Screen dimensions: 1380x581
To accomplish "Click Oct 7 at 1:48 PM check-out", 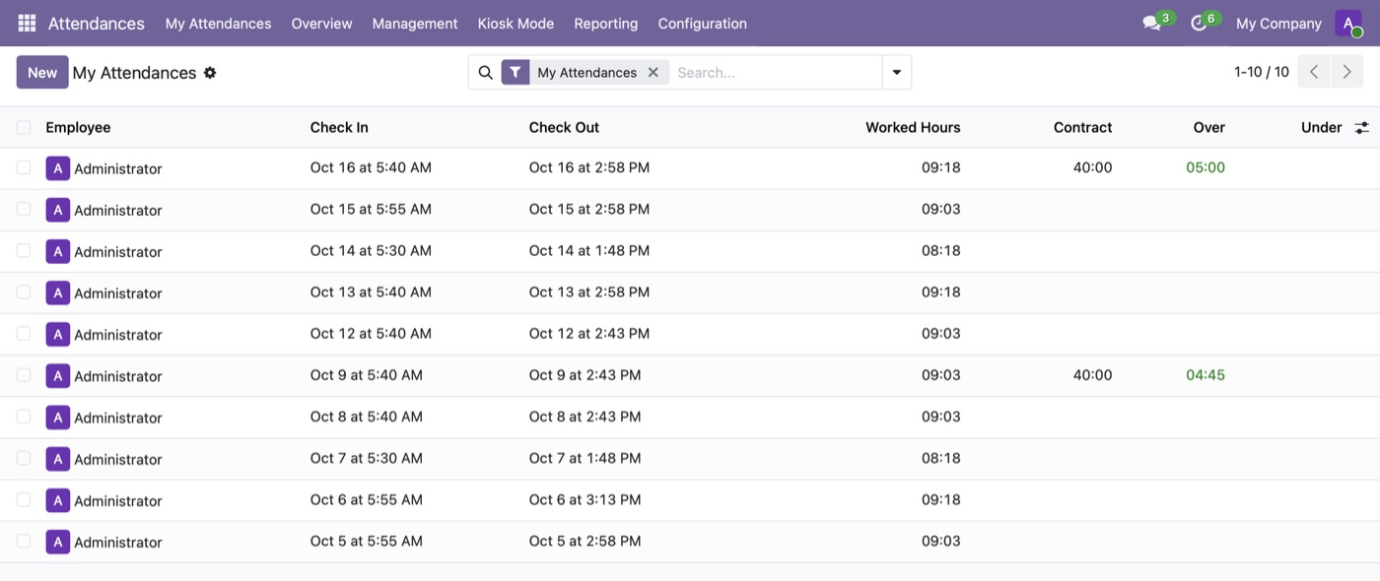I will coord(586,458).
